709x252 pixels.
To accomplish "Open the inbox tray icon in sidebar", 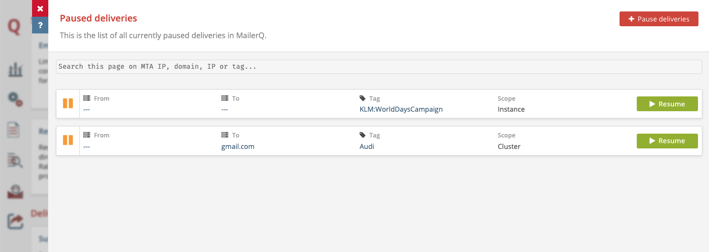I will point(15,191).
